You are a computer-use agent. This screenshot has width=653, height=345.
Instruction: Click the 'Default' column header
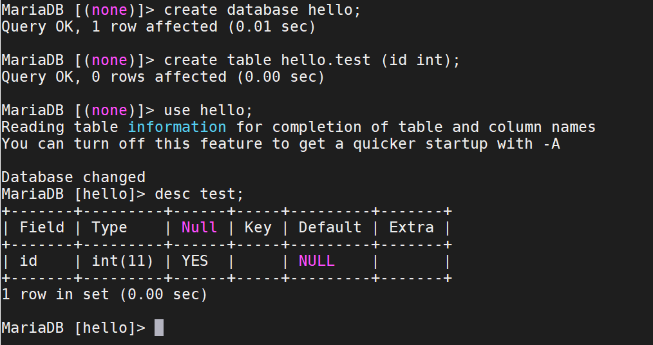[x=330, y=227]
